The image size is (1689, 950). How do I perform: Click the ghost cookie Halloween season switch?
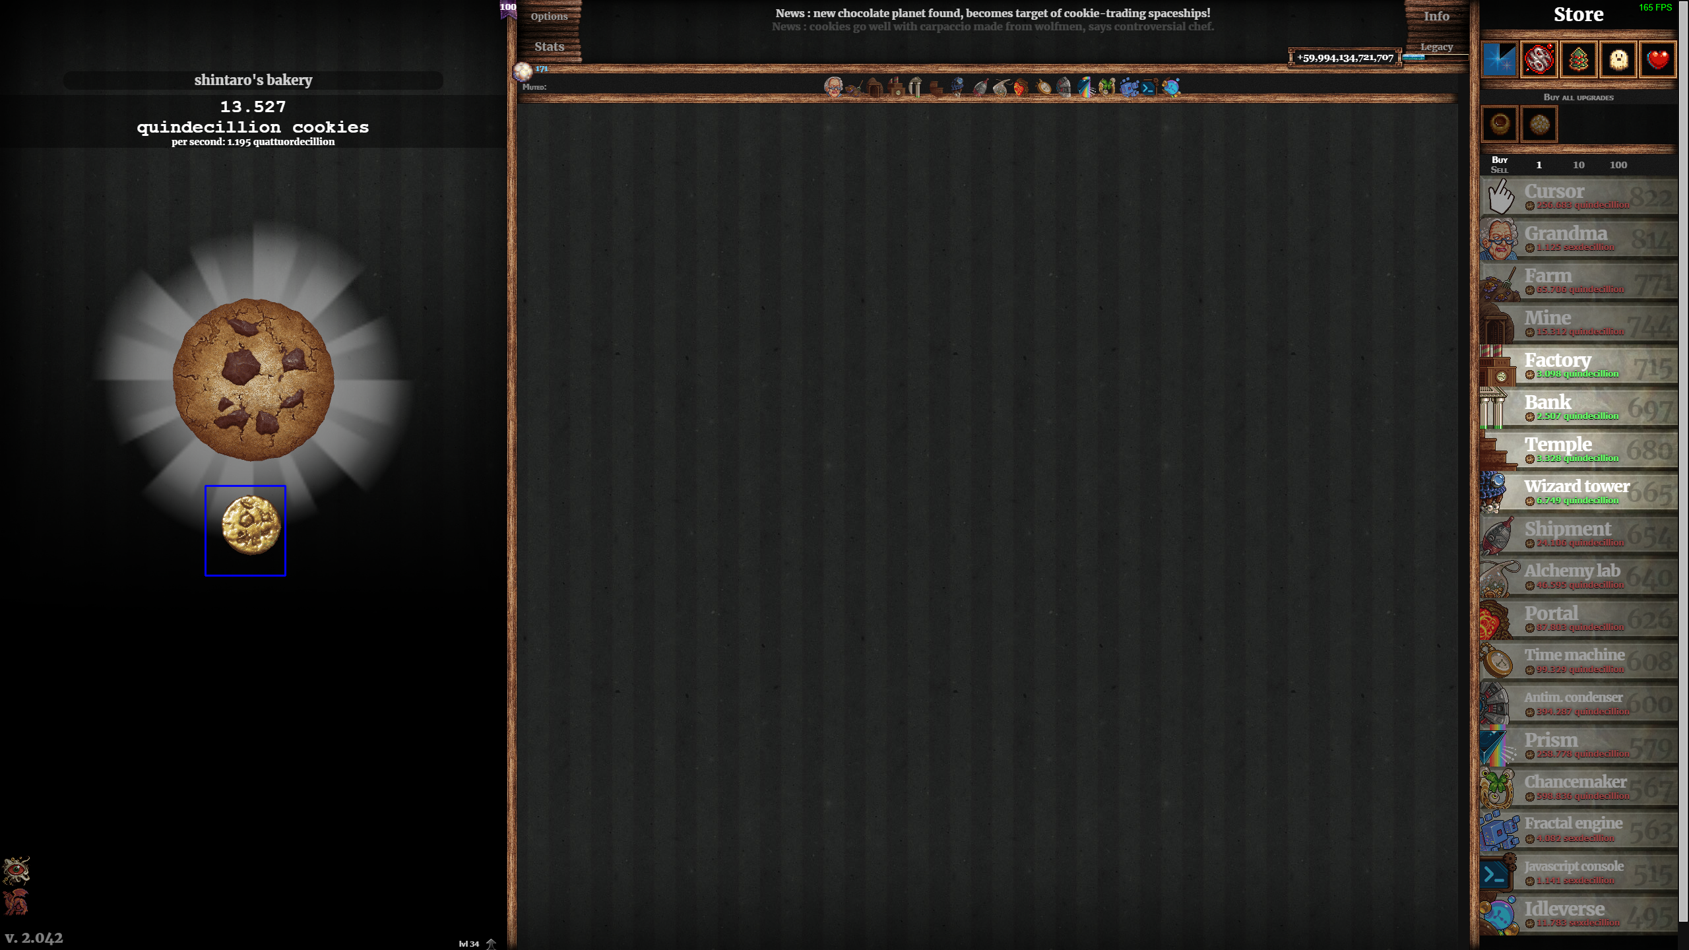click(x=1618, y=60)
